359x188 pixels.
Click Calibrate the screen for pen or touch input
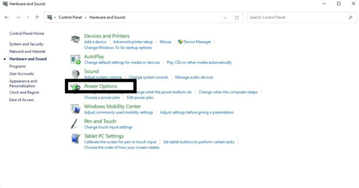click(120, 142)
